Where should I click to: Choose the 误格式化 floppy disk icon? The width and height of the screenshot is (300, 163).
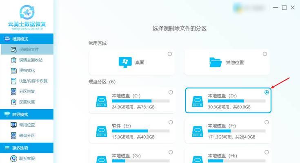click(13, 70)
